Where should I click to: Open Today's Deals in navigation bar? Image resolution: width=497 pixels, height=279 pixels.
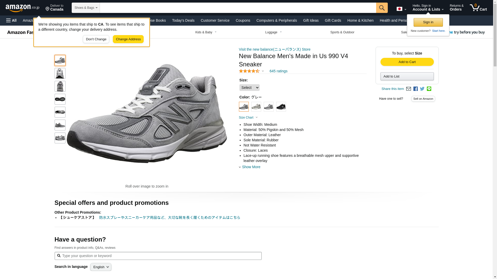coord(183,20)
